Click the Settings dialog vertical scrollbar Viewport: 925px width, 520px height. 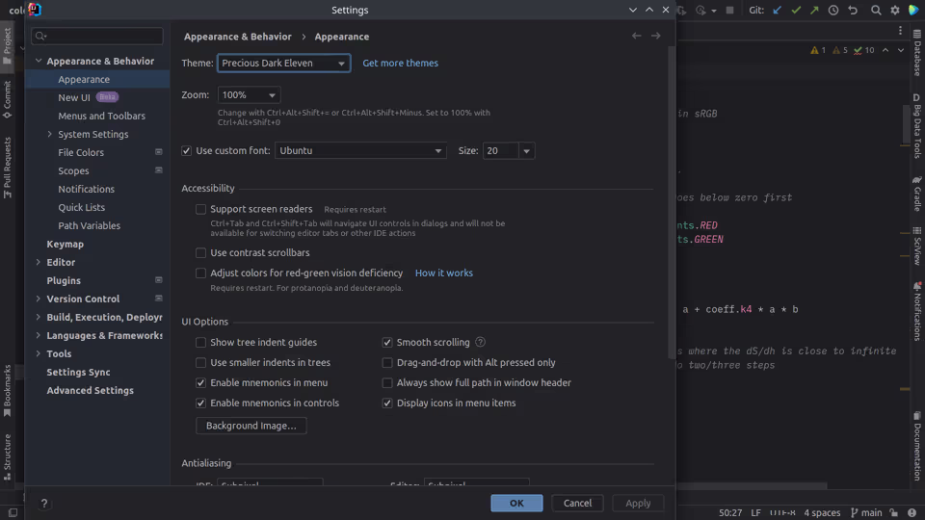click(672, 200)
